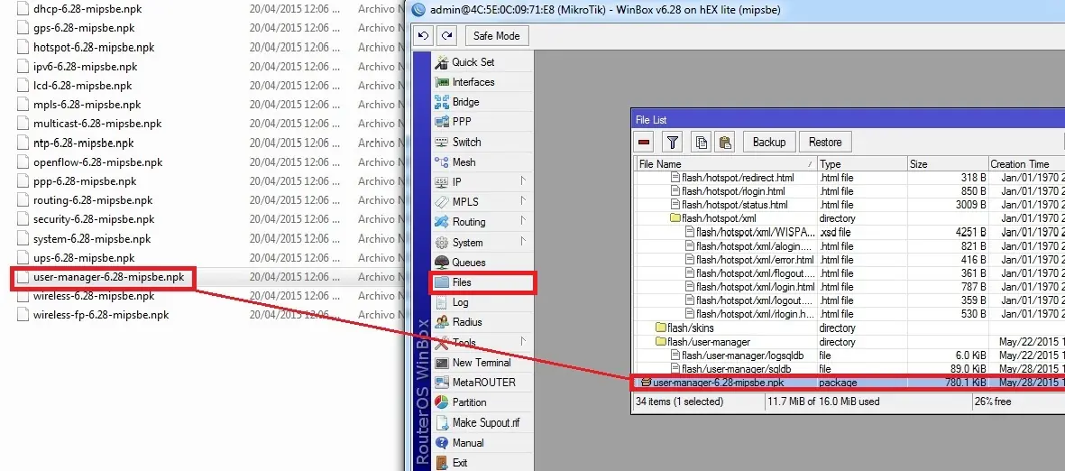The image size is (1065, 471).
Task: Expand the Routing submenu arrow
Action: click(x=523, y=222)
